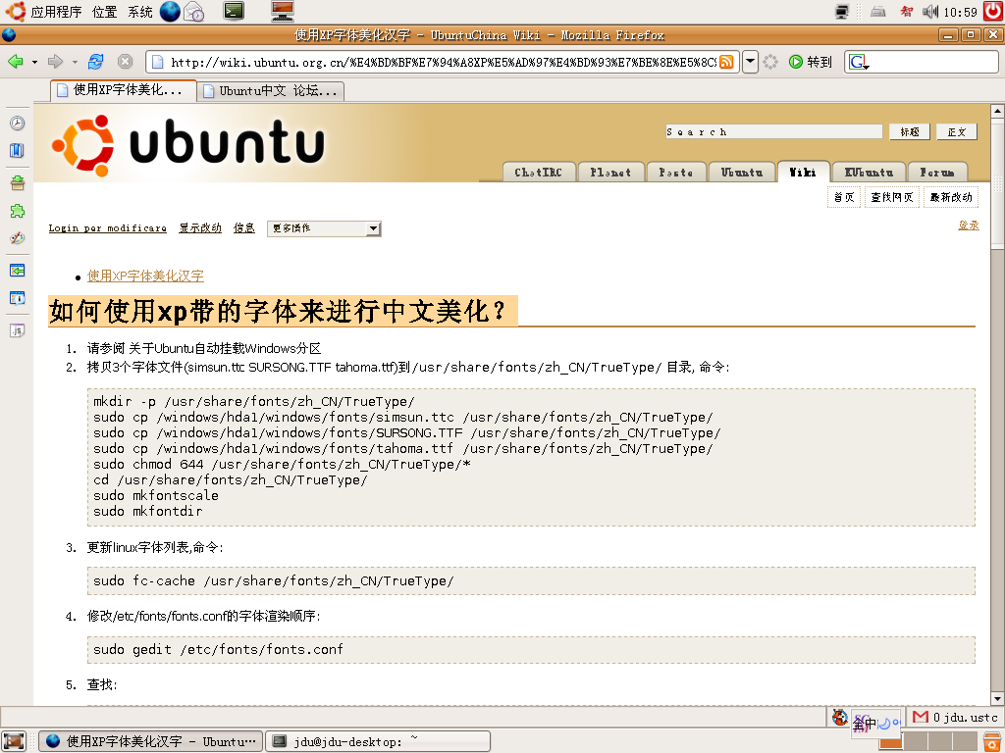The width and height of the screenshot is (1005, 753).
Task: Click the sidebar JS console icon
Action: coord(18,330)
